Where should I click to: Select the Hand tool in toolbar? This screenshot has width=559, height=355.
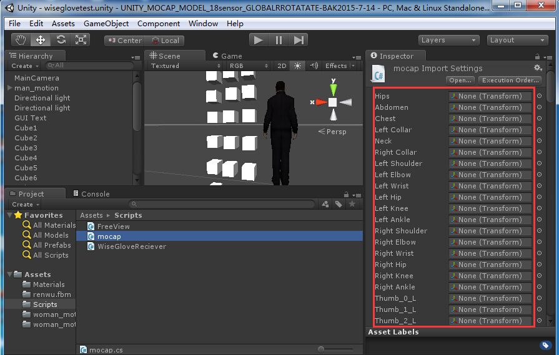pyautogui.click(x=21, y=40)
